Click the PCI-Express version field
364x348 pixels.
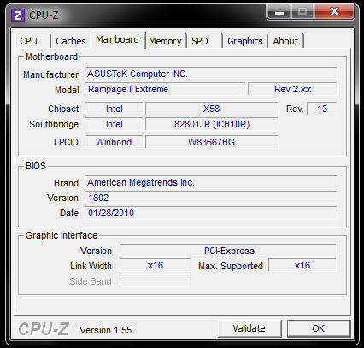[228, 251]
